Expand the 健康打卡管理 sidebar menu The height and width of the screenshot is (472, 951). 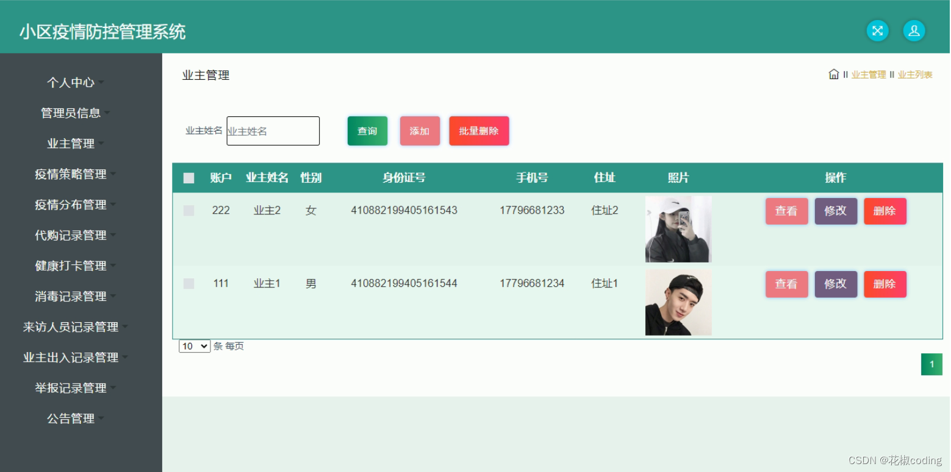(x=75, y=266)
